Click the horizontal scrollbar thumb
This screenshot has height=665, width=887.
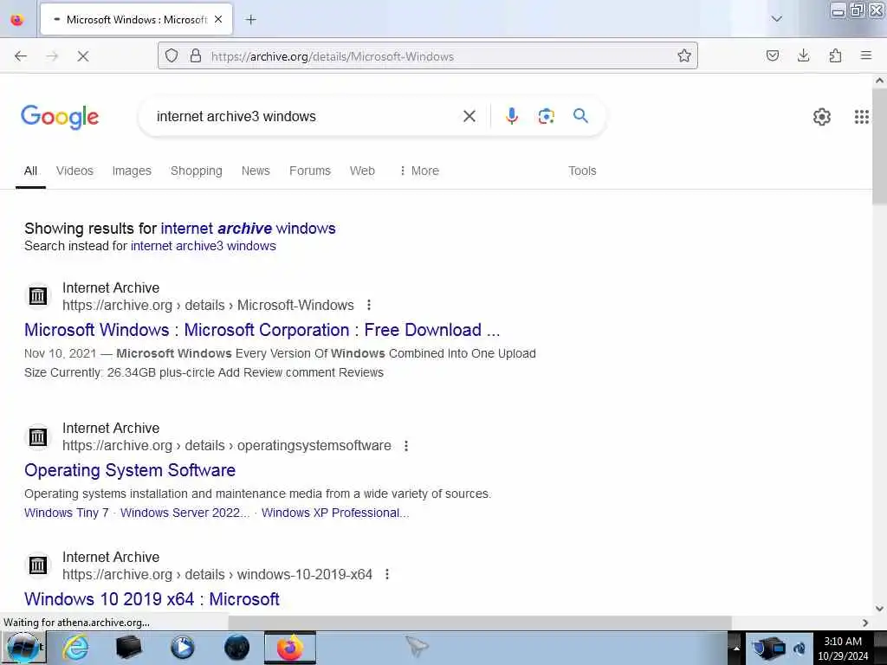(480, 623)
